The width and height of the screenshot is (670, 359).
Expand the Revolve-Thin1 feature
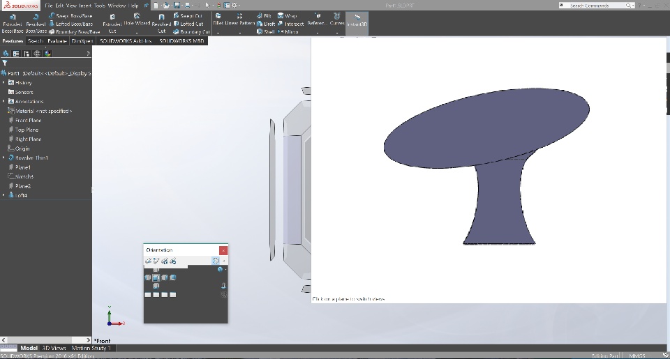pos(4,158)
